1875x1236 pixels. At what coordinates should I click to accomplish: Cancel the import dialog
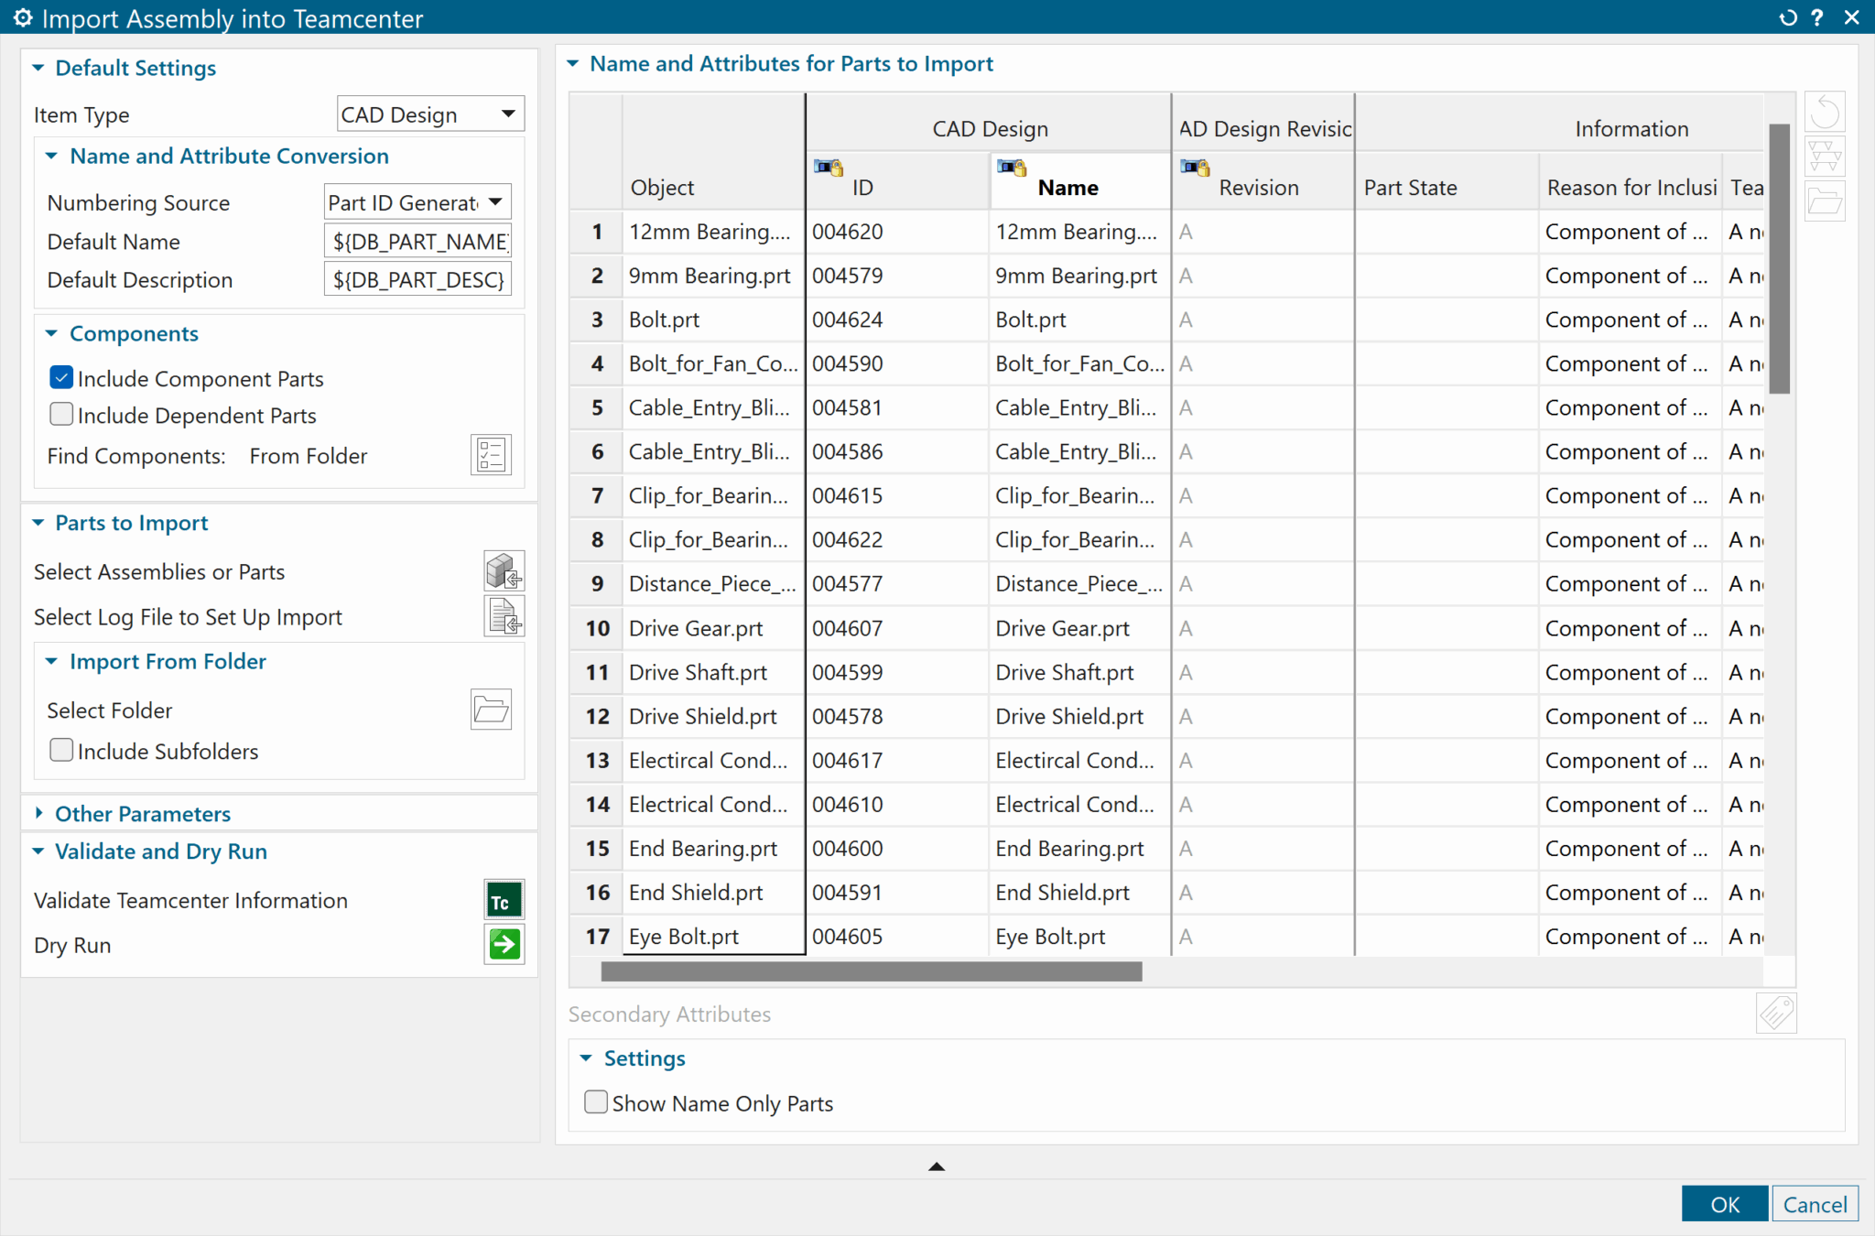tap(1814, 1204)
